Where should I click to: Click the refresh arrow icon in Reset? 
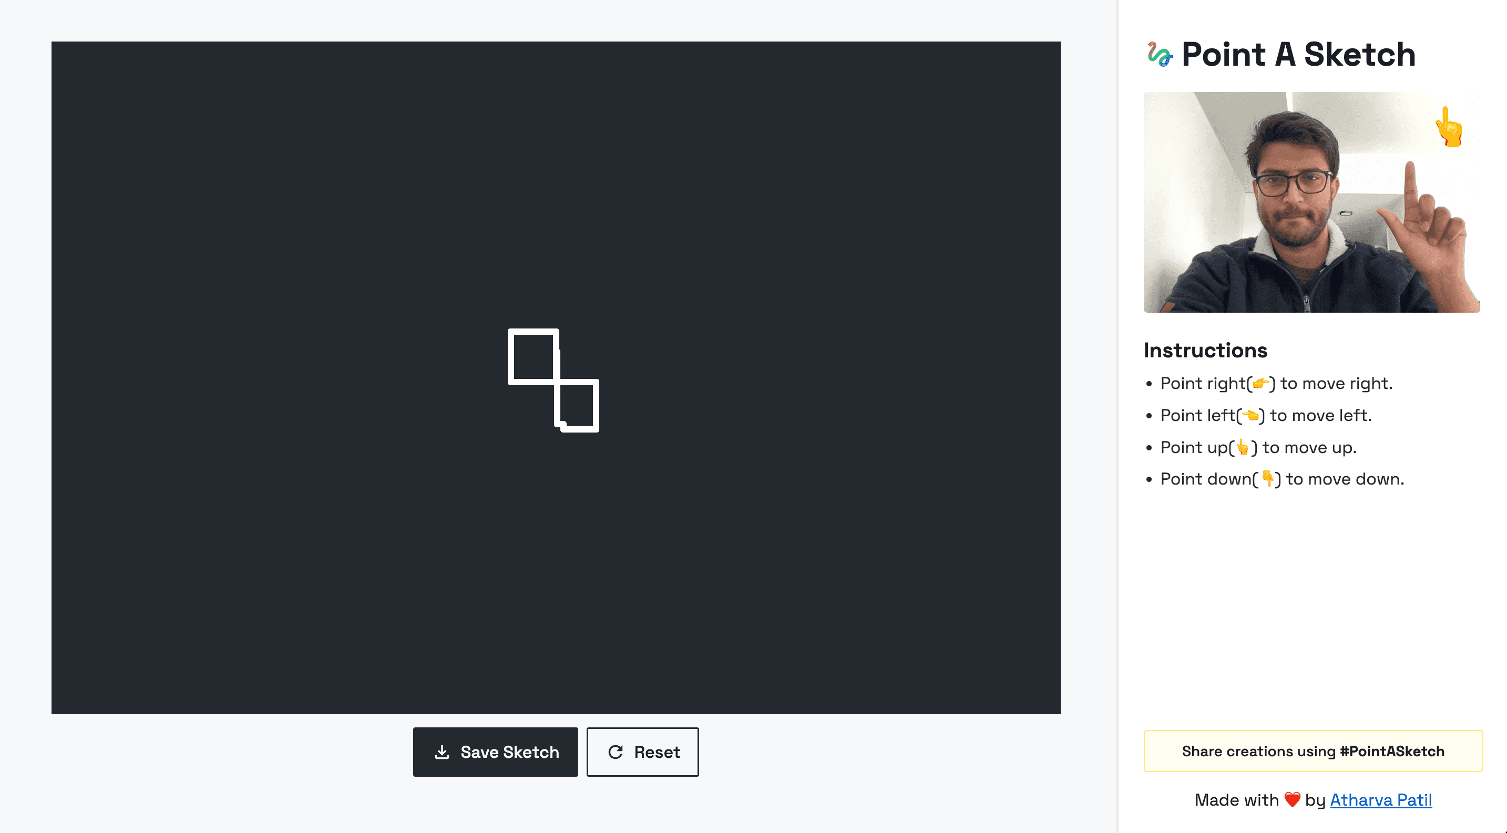pos(615,752)
